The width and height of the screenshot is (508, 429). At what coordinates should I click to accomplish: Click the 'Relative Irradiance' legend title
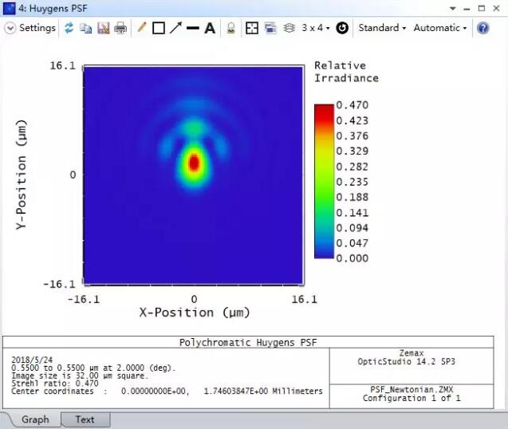pos(346,72)
